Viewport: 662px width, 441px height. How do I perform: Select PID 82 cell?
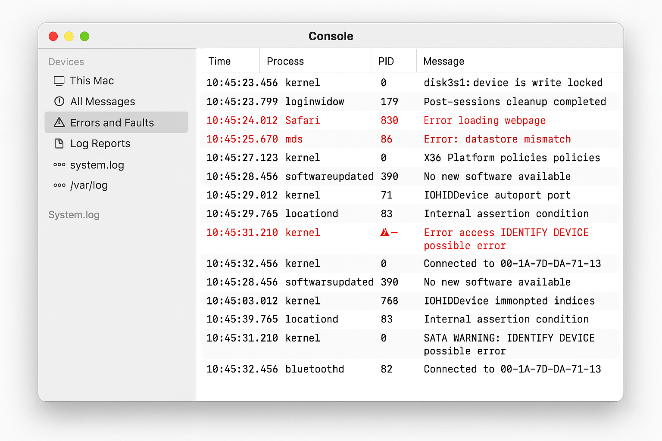387,369
